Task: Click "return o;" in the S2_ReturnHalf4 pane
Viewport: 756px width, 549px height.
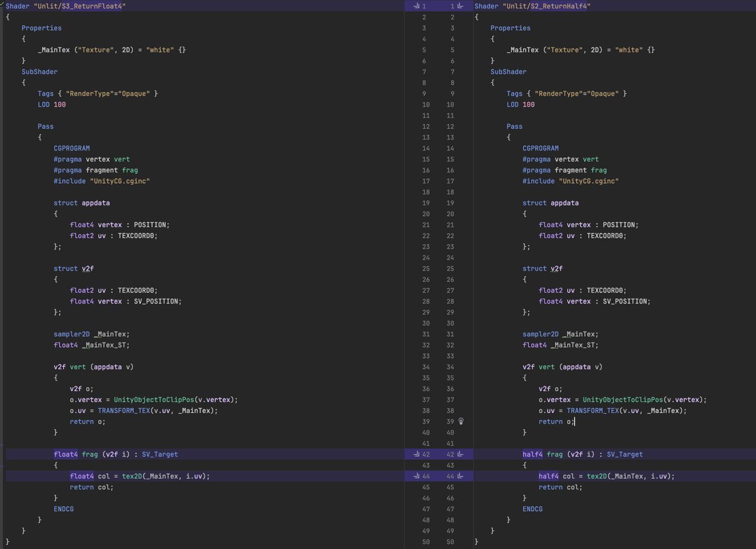Action: click(x=557, y=421)
